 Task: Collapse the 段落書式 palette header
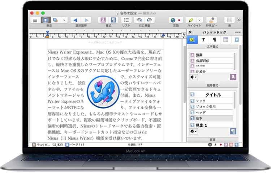coord(212,86)
